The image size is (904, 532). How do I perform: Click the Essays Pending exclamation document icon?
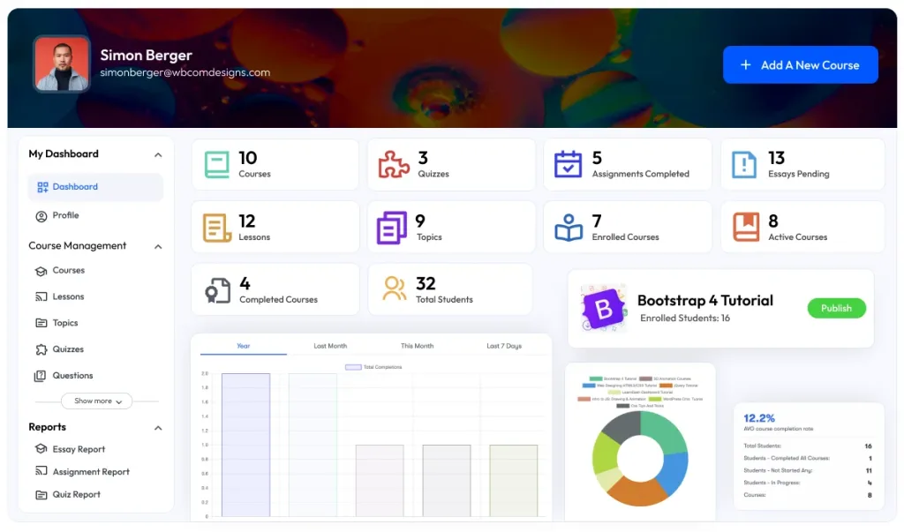pos(743,165)
